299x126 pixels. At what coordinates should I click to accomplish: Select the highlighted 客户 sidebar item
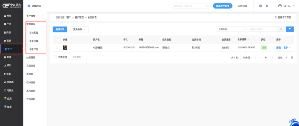tap(12, 49)
